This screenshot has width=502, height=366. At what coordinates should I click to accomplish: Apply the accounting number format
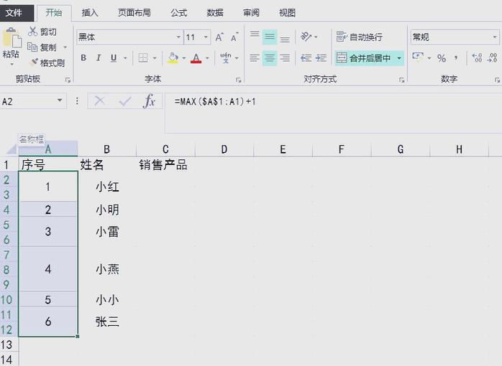coord(417,57)
